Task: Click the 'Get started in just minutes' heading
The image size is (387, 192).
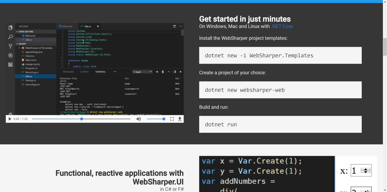Action: 245,19
